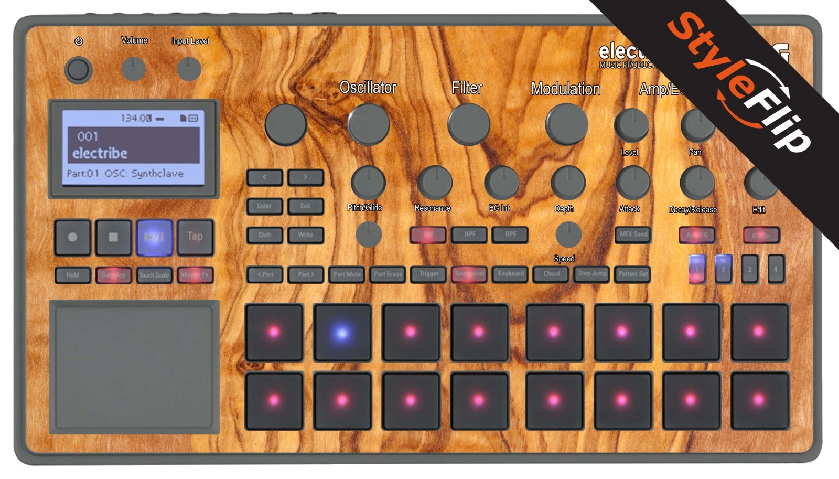Viewport: 839px width, 479px height.
Task: Select Step Jump pad mode
Action: pos(592,274)
